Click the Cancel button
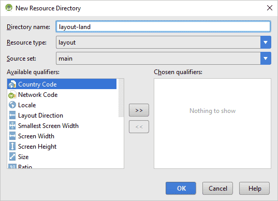278x201 pixels. click(x=218, y=188)
